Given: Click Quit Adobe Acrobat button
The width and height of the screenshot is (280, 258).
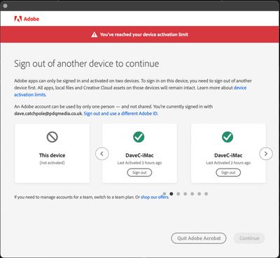Looking at the screenshot, I should click(x=199, y=238).
